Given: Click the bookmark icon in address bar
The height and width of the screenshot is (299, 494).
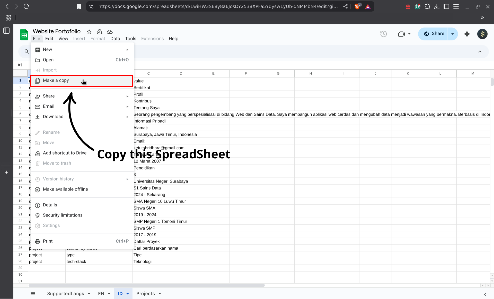Looking at the screenshot, I should [x=79, y=6].
